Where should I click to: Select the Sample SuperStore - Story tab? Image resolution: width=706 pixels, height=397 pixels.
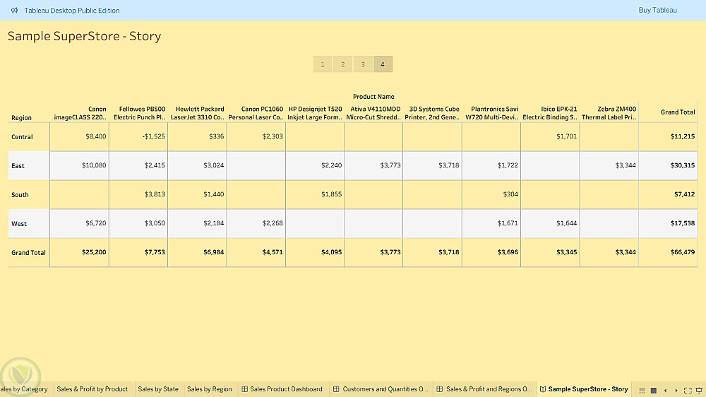(x=584, y=389)
